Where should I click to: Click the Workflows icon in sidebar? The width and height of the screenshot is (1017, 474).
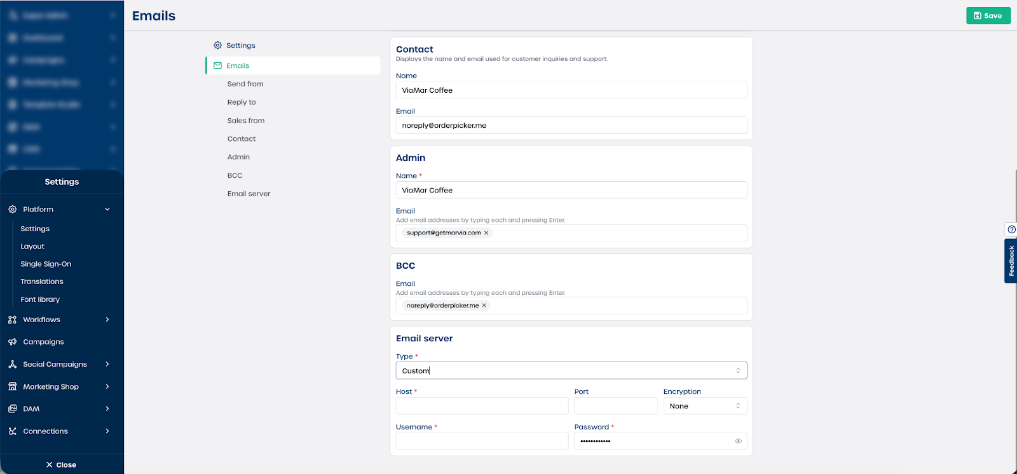tap(12, 320)
